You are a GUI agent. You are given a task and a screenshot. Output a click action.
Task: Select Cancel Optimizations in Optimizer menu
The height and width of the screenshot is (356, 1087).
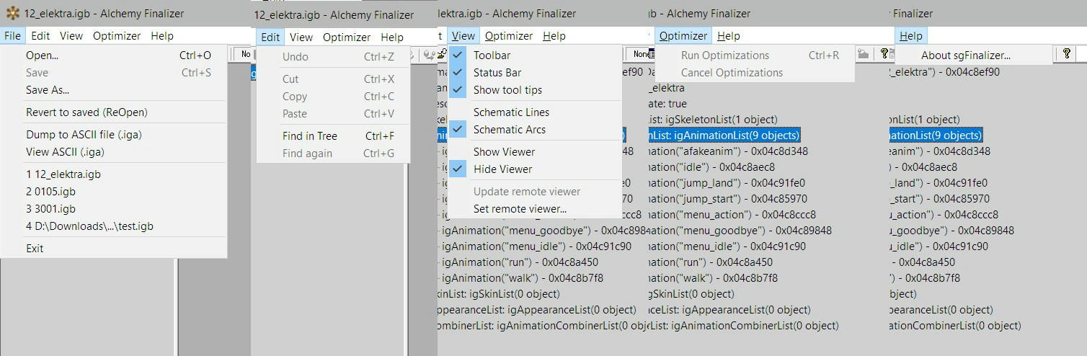click(755, 73)
